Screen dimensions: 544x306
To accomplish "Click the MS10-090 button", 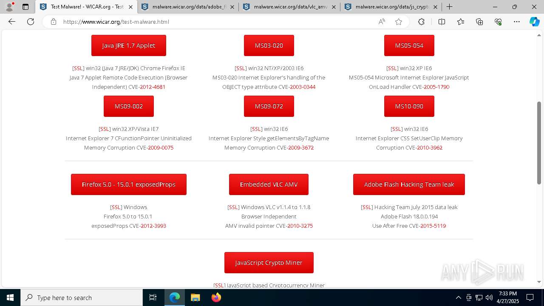I will click(409, 106).
